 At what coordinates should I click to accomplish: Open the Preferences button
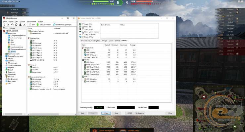140,113
